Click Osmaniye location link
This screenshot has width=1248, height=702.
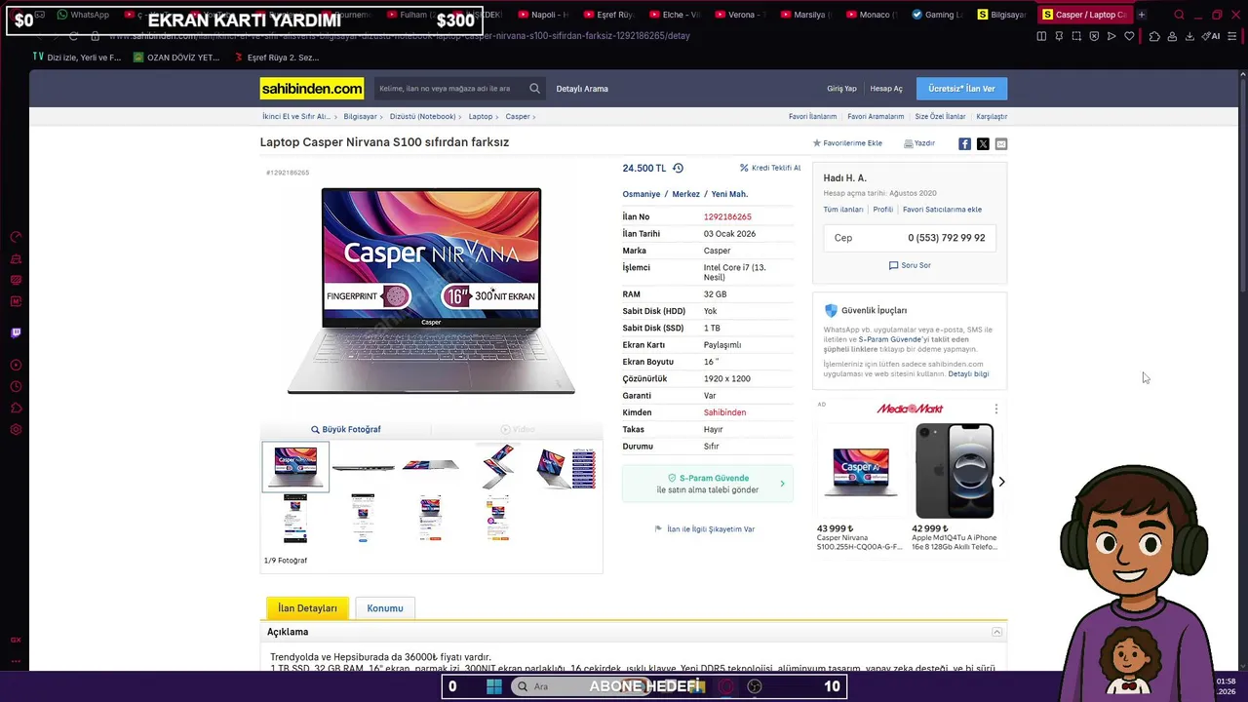pos(642,194)
